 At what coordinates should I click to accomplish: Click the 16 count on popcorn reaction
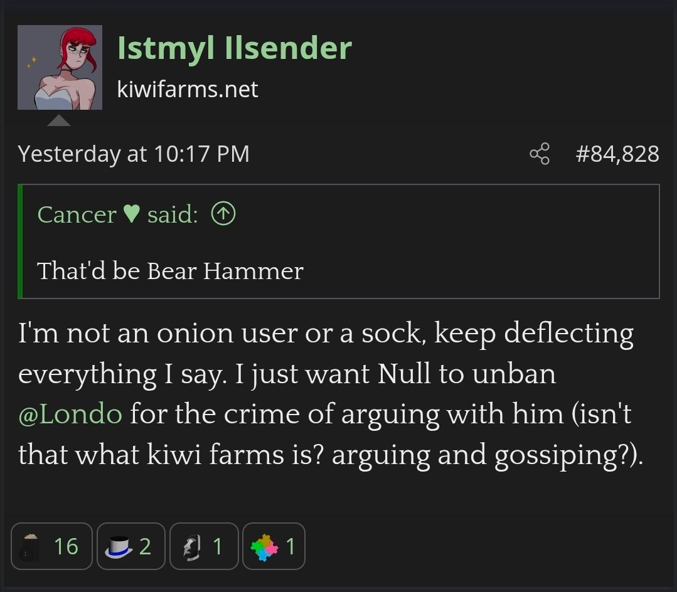tap(66, 546)
